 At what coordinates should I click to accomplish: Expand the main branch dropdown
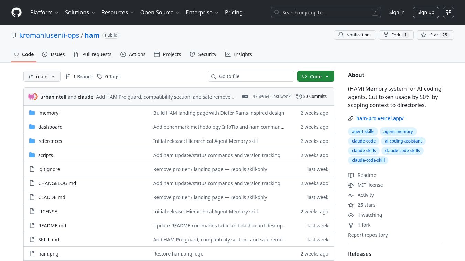coord(42,77)
